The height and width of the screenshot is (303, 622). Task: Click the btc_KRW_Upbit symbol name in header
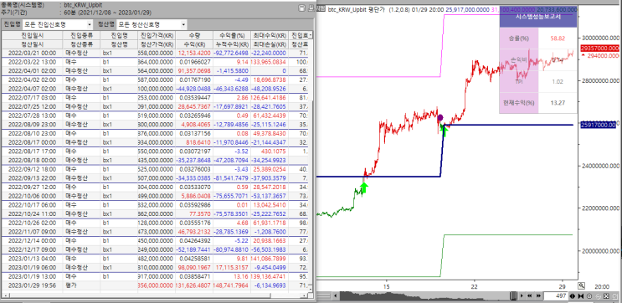(82, 6)
